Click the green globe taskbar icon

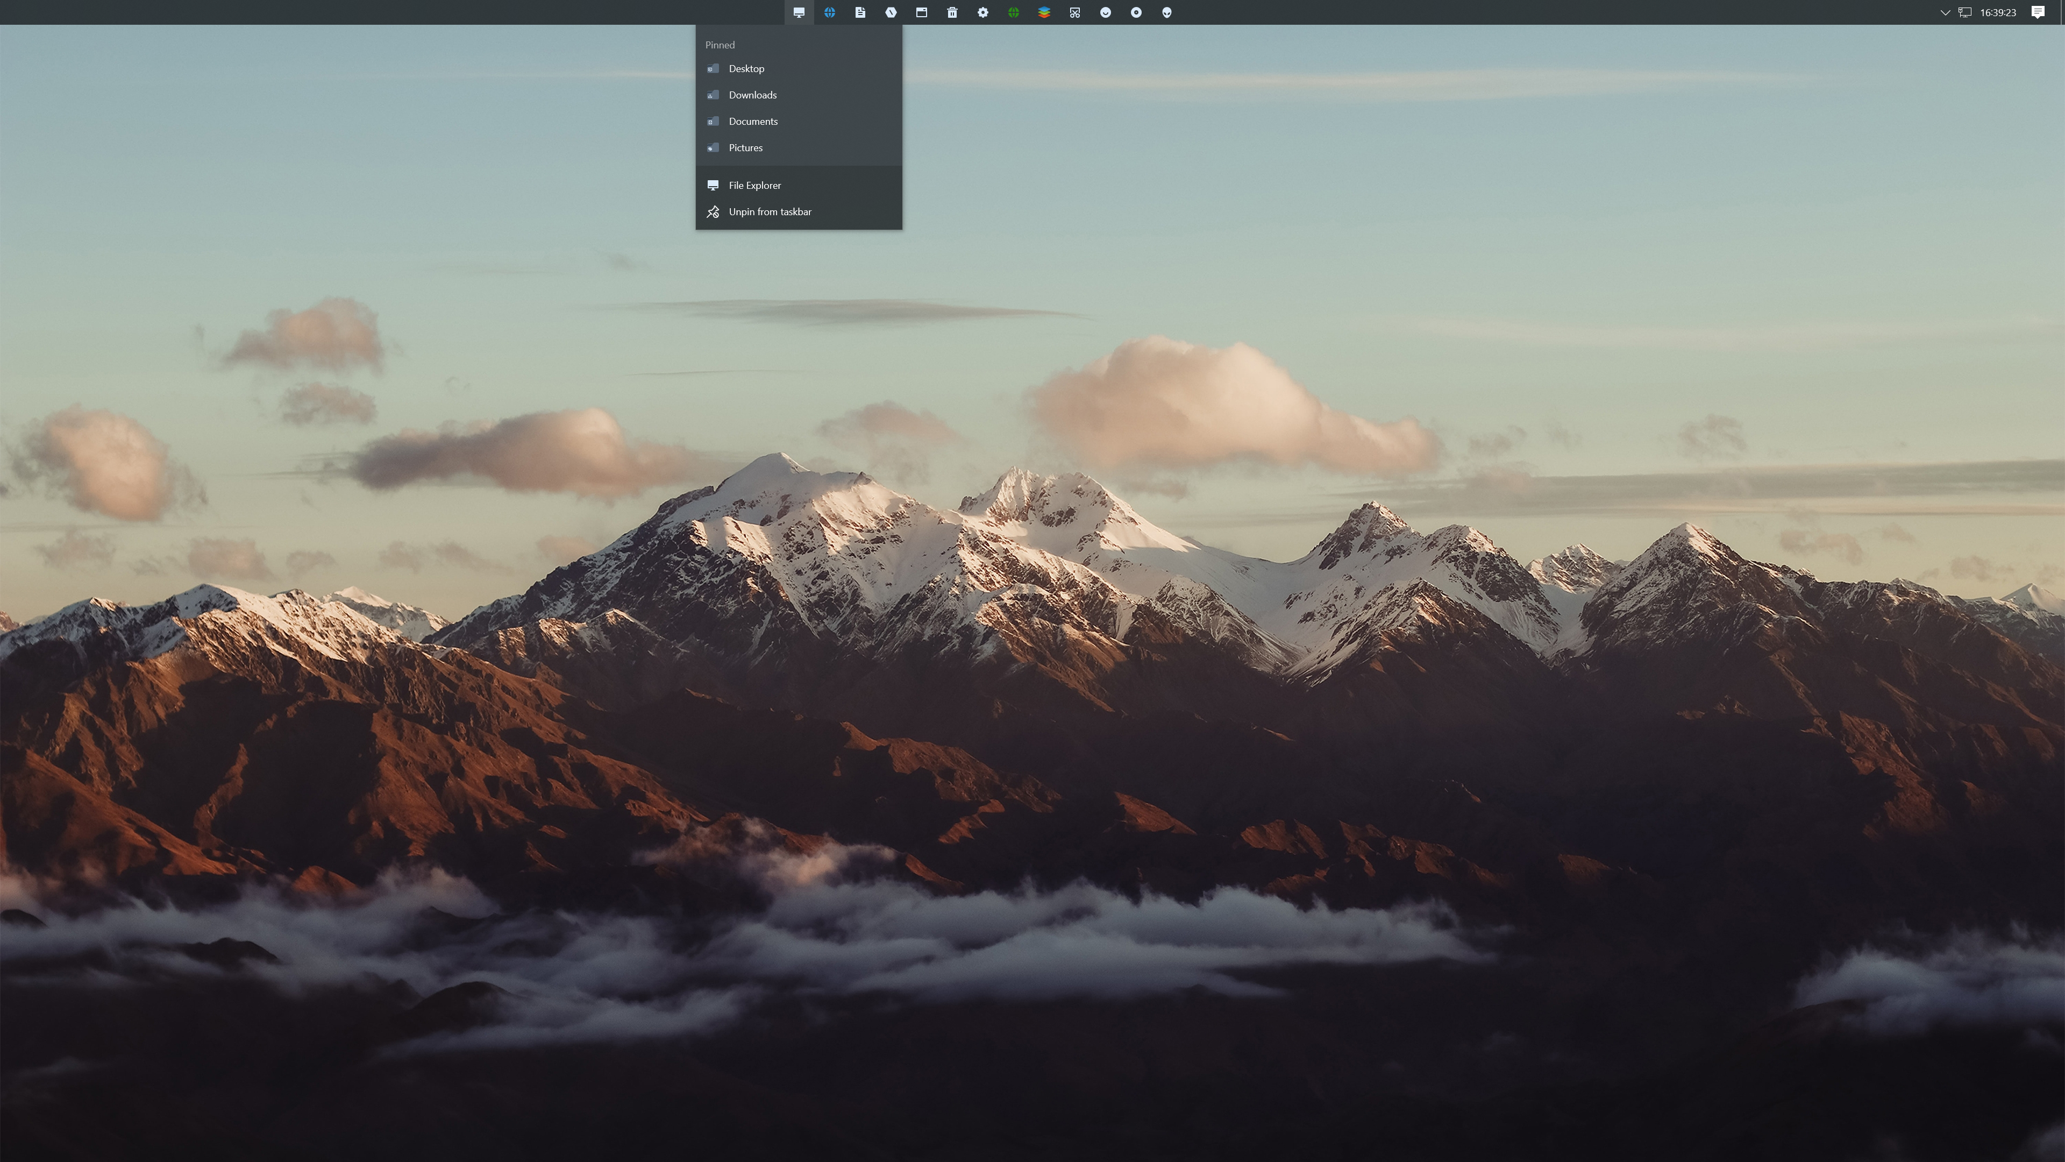[1013, 12]
